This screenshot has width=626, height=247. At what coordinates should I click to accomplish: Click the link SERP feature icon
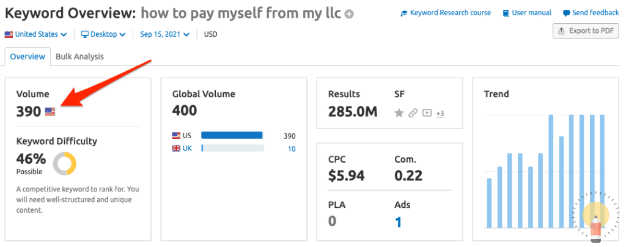coord(413,112)
